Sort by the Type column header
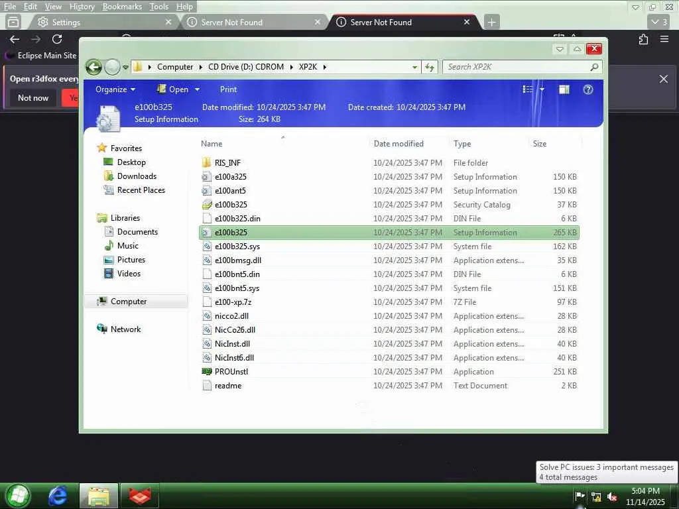This screenshot has width=679, height=509. pos(462,144)
